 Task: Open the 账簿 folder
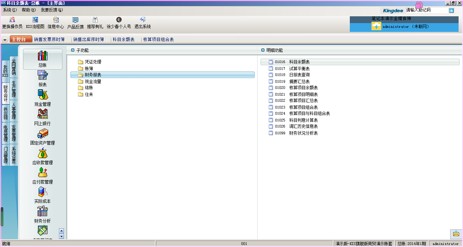tap(85, 69)
